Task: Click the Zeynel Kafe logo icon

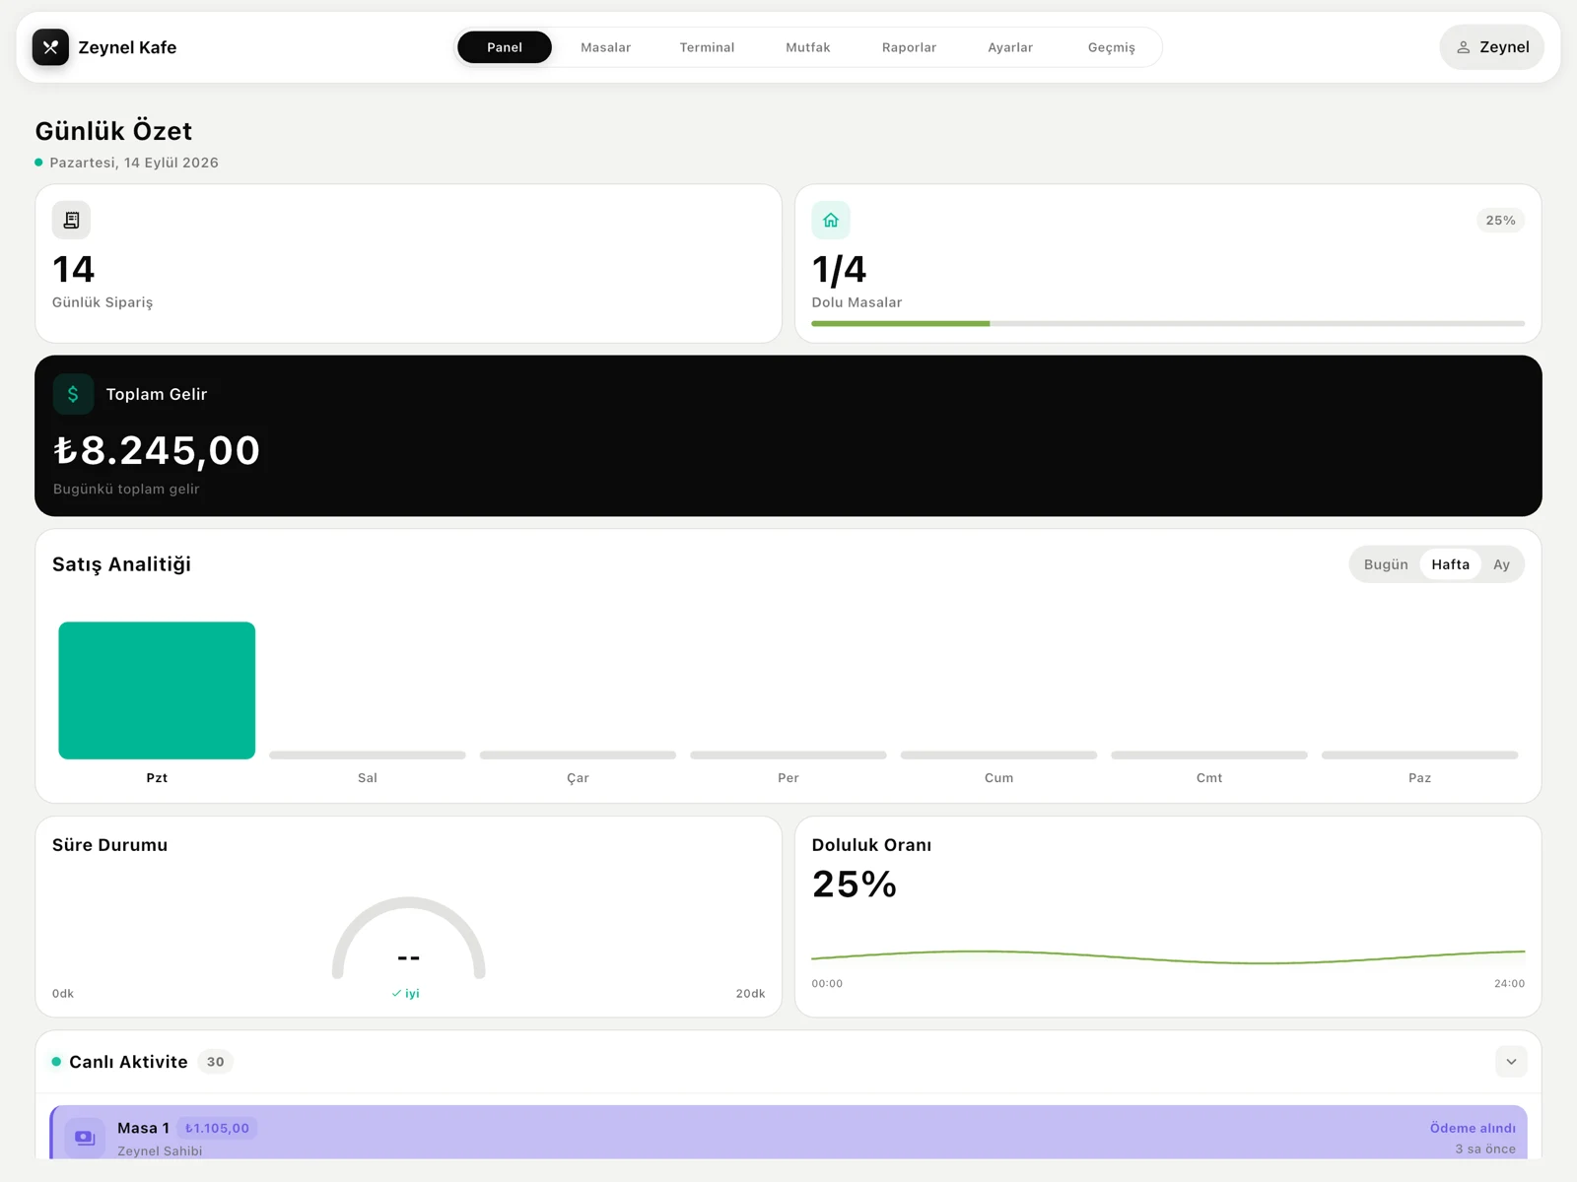Action: [50, 47]
